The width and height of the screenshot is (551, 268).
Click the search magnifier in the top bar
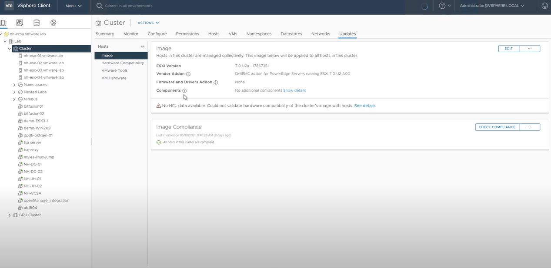click(99, 6)
